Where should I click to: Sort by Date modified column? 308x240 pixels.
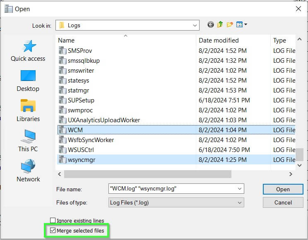[x=233, y=40]
